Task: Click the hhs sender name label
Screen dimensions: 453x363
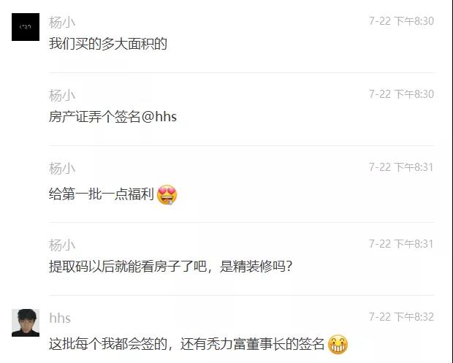Action: point(60,318)
